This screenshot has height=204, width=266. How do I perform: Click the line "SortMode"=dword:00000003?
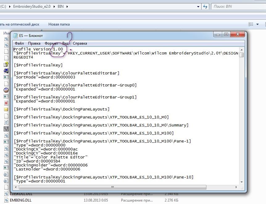click(x=44, y=77)
